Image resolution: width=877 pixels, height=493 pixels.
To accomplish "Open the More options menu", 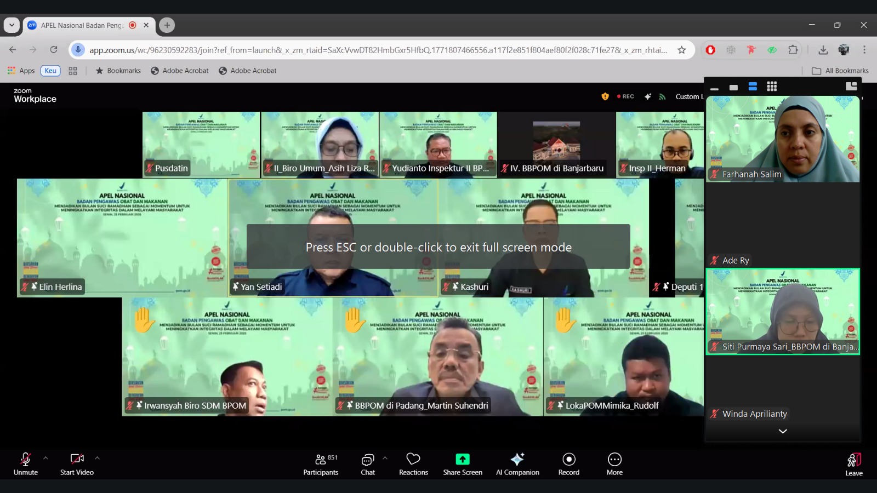I will (x=614, y=464).
